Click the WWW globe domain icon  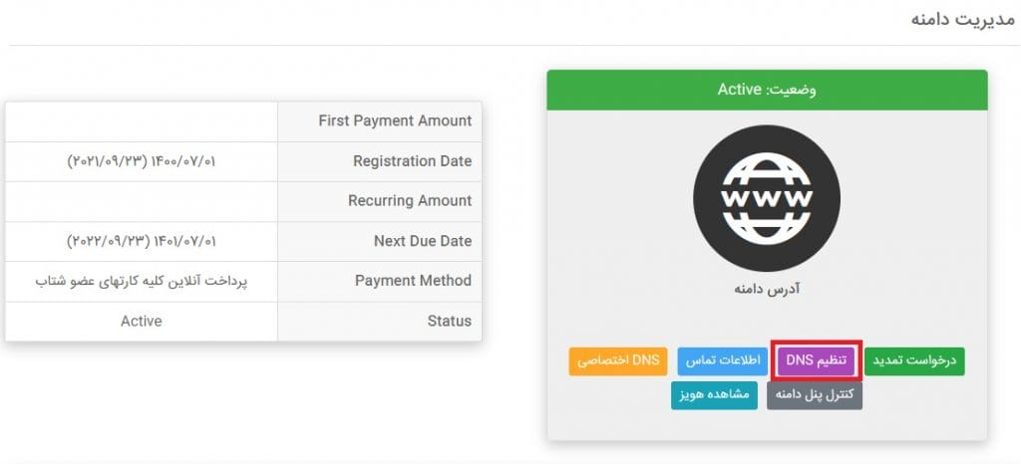tap(767, 198)
